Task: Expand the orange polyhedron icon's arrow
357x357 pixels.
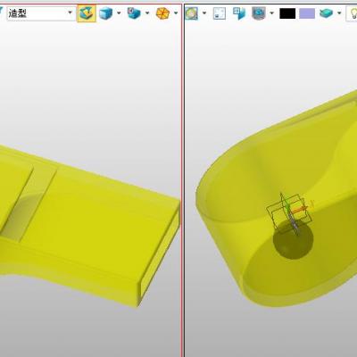Action: [x=176, y=13]
